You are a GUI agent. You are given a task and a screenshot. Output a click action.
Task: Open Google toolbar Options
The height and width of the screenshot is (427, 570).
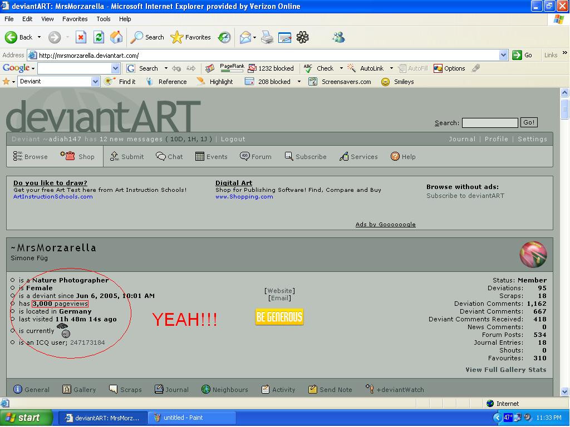point(449,68)
